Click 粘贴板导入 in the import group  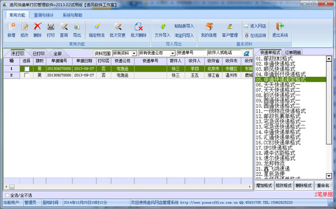click(184, 26)
